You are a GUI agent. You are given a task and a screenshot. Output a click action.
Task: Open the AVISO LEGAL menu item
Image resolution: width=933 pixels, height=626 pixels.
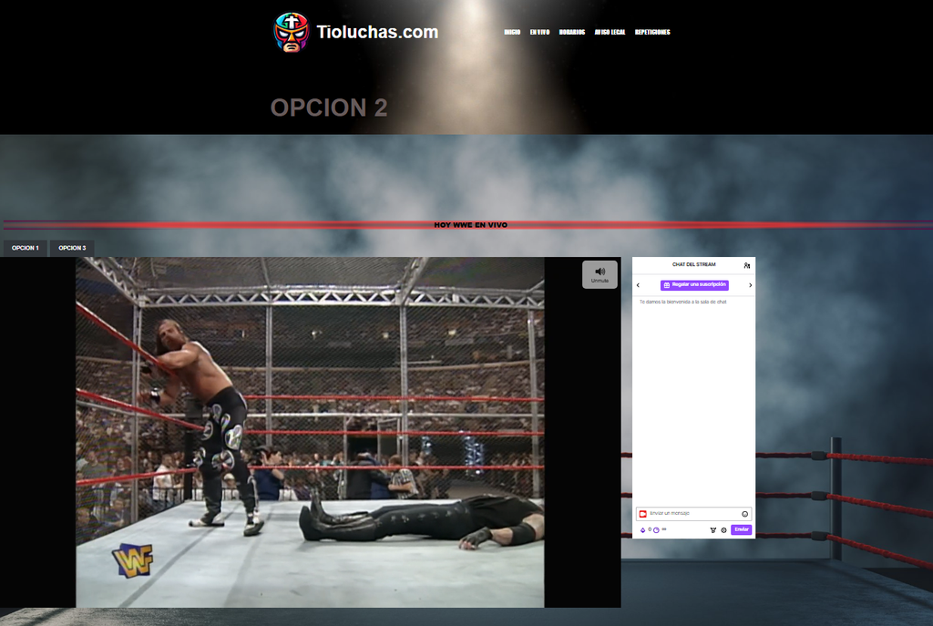tap(610, 32)
